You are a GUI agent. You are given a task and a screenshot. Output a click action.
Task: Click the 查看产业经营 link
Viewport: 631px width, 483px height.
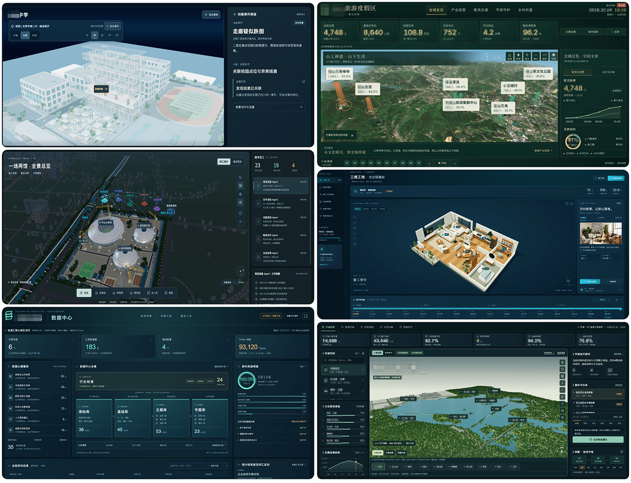[x=544, y=150]
